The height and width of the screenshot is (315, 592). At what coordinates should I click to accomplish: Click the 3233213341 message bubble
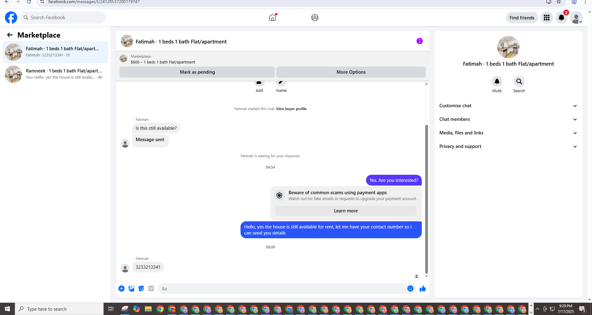point(148,267)
